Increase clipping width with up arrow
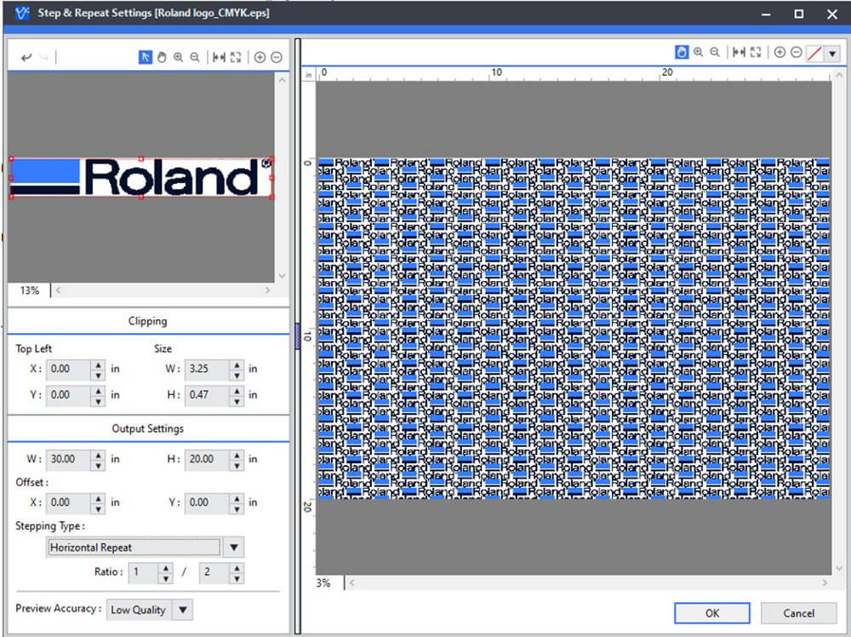The image size is (851, 637). click(x=237, y=364)
